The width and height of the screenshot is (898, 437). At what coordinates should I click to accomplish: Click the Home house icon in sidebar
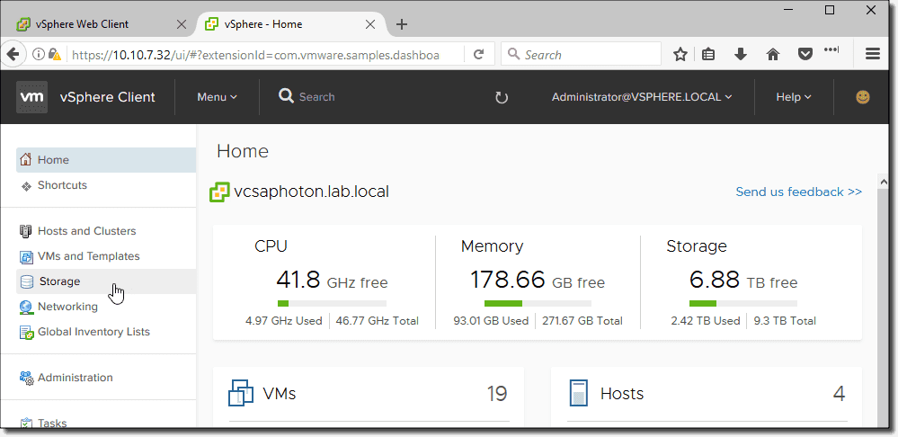(25, 160)
